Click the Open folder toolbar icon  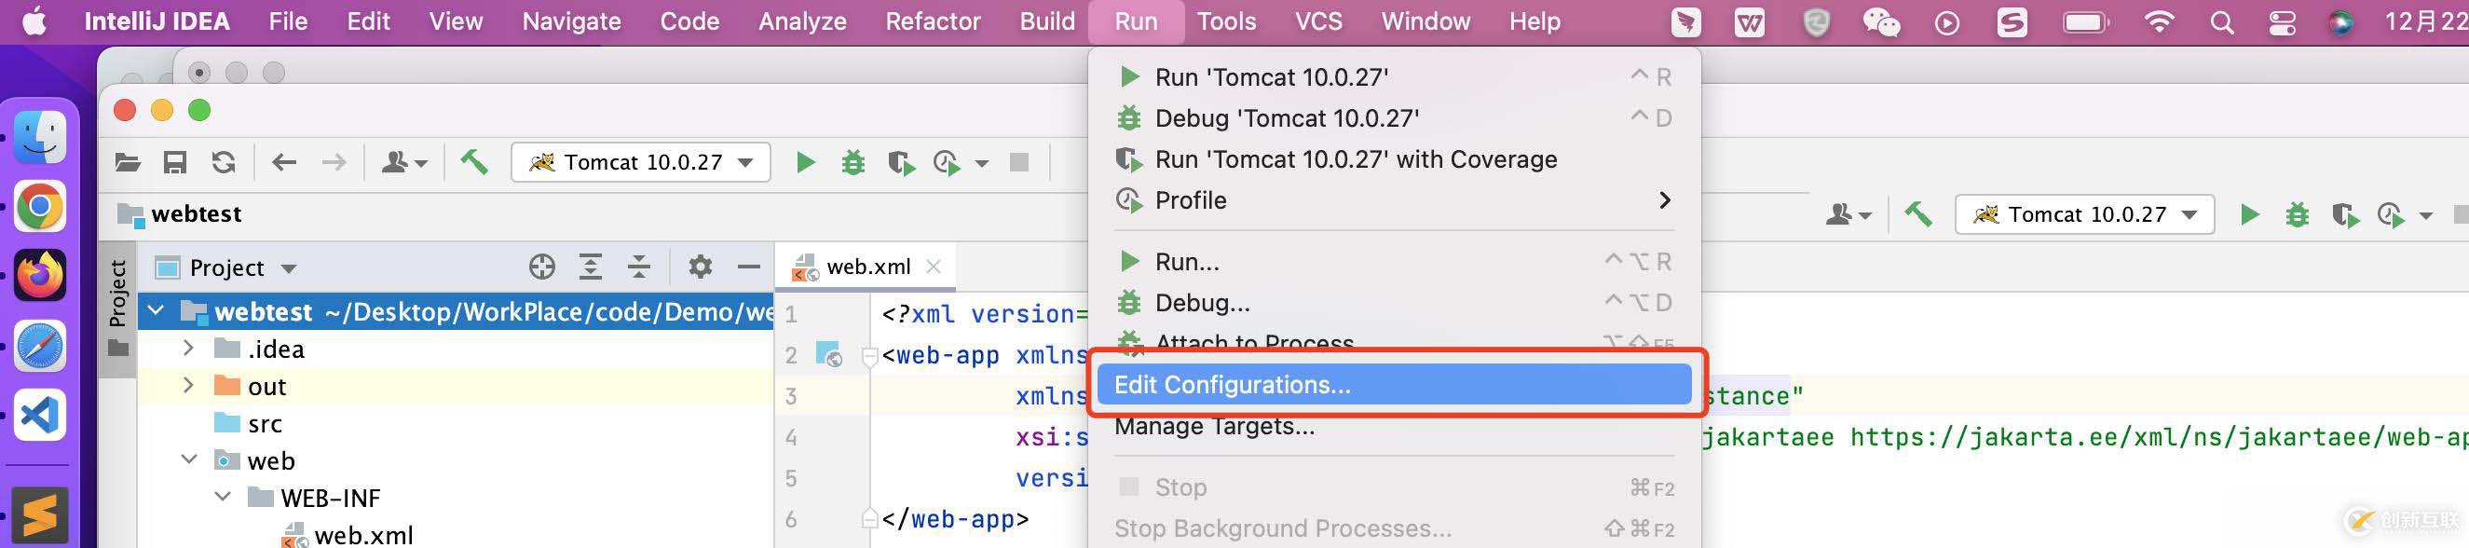point(128,162)
